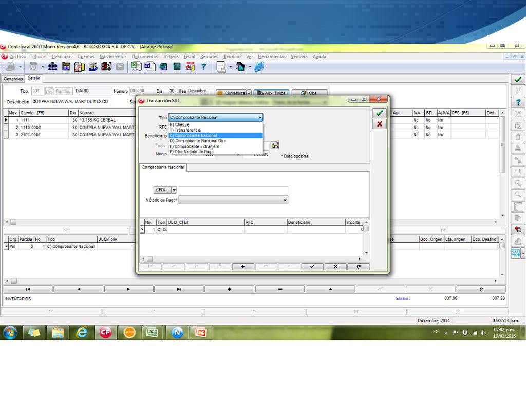The height and width of the screenshot is (395, 526).
Task: Choose E) Comprobante Extranjero option
Action: (x=216, y=147)
